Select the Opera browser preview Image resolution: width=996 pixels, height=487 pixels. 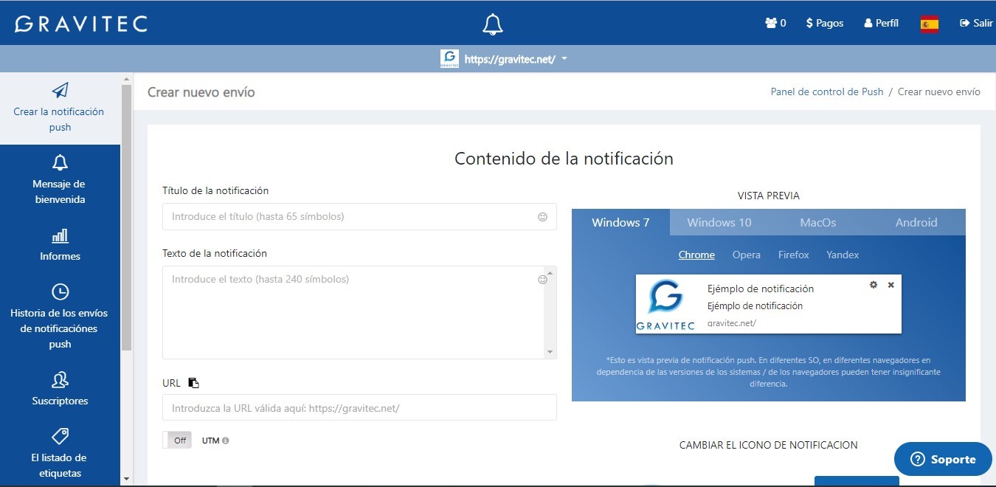click(x=747, y=255)
